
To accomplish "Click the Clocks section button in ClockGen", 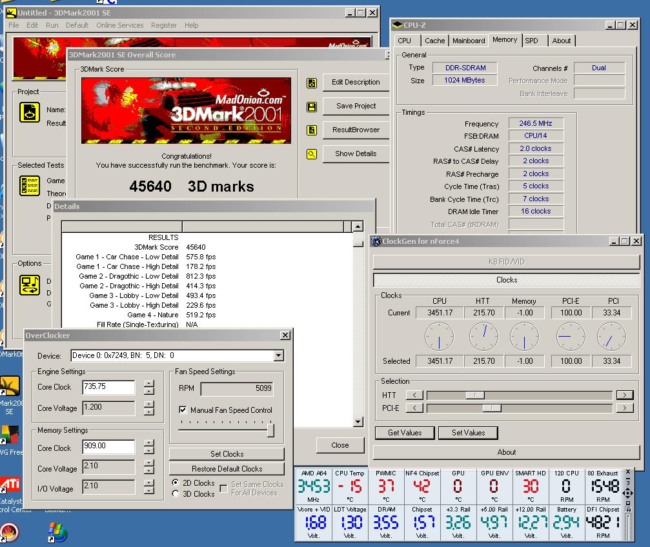I will click(x=507, y=280).
